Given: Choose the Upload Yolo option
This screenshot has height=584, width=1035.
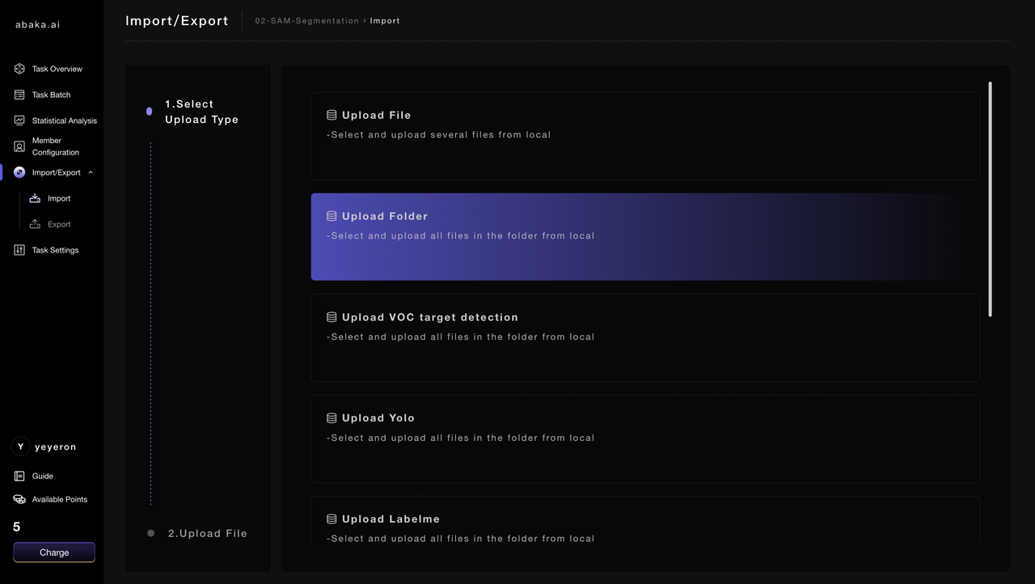Looking at the screenshot, I should [644, 438].
